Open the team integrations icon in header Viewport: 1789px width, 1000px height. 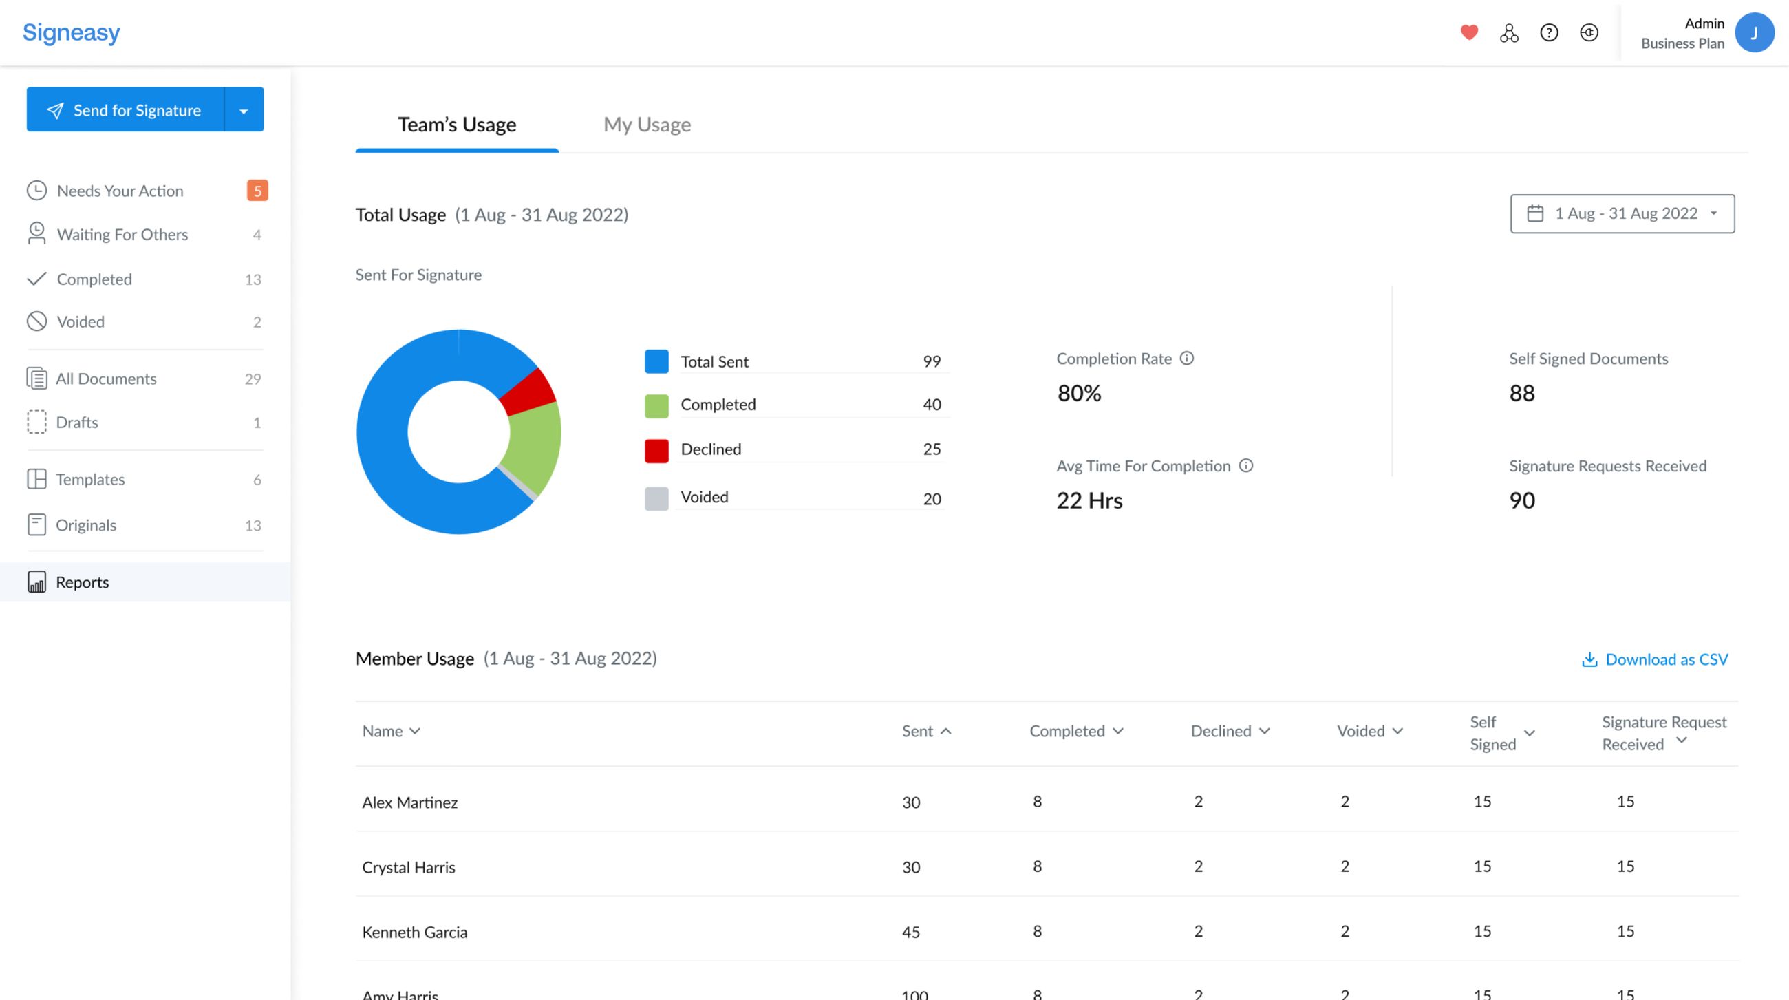pyautogui.click(x=1508, y=32)
